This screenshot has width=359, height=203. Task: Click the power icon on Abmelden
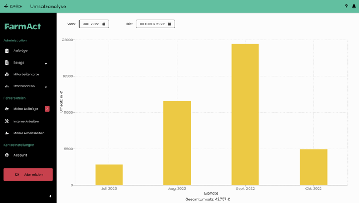click(17, 175)
